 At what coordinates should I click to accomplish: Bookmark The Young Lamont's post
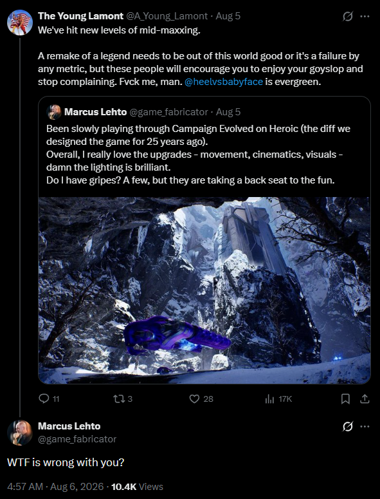pyautogui.click(x=345, y=399)
